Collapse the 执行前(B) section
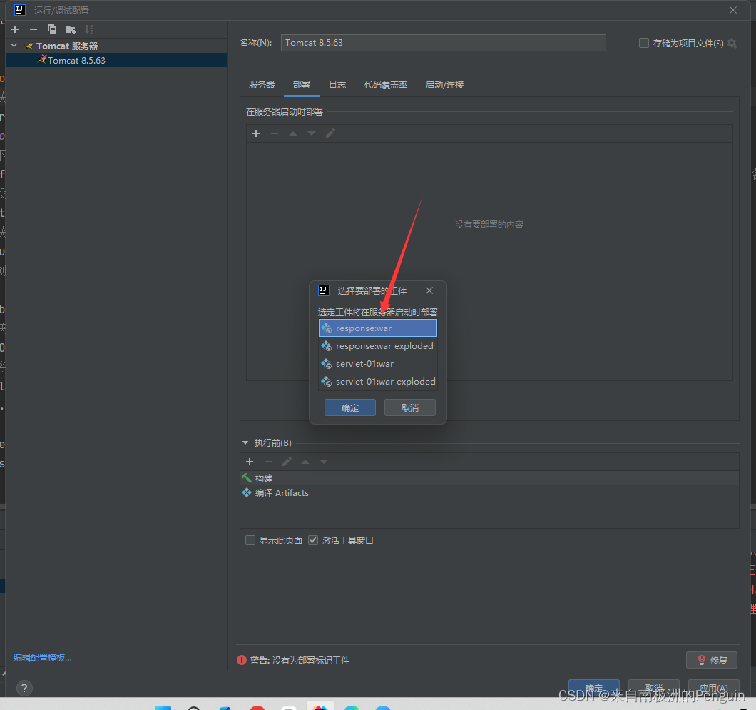 tap(245, 443)
